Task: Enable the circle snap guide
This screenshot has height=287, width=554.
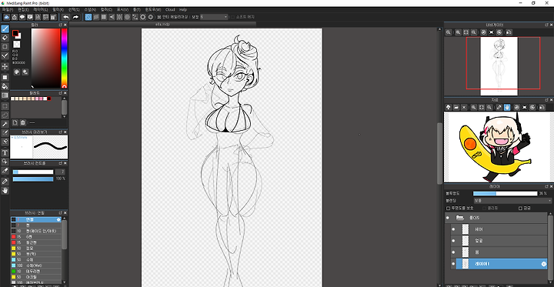Action: click(127, 17)
